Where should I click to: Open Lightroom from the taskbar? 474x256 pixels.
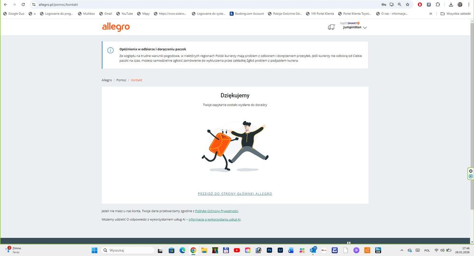click(280, 250)
